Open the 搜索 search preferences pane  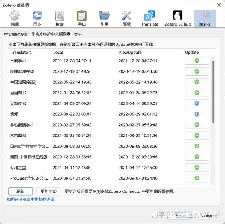[60, 18]
